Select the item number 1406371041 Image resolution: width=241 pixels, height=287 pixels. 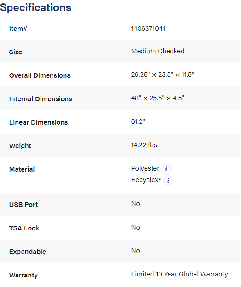click(148, 29)
